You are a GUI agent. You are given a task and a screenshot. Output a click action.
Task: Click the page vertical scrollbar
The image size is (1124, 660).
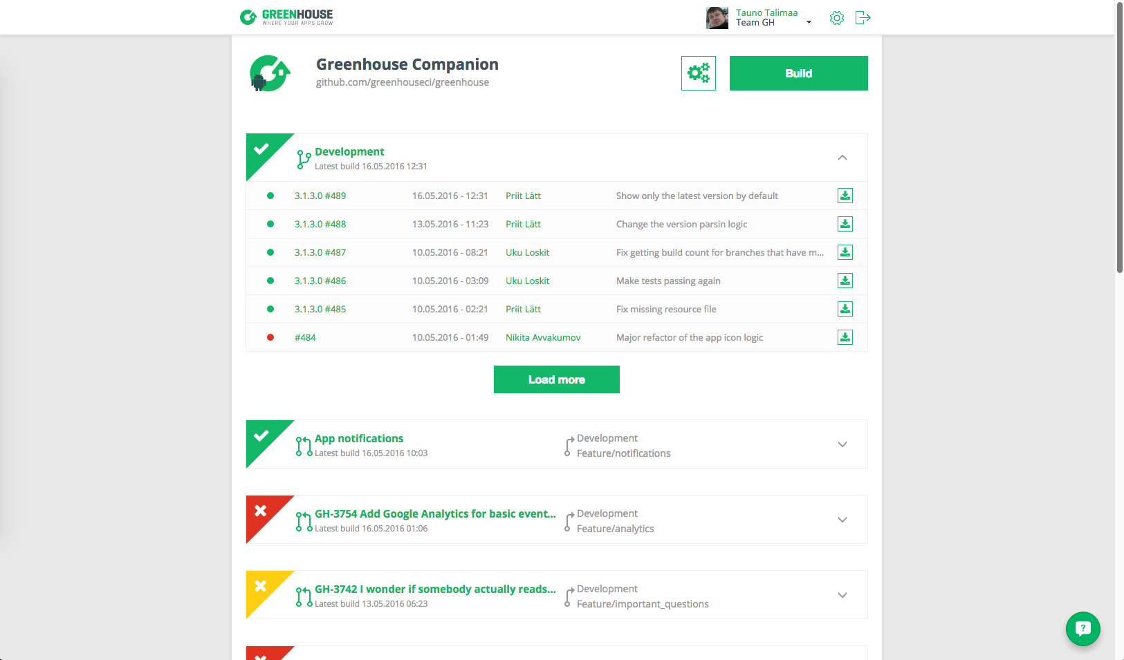click(1119, 138)
